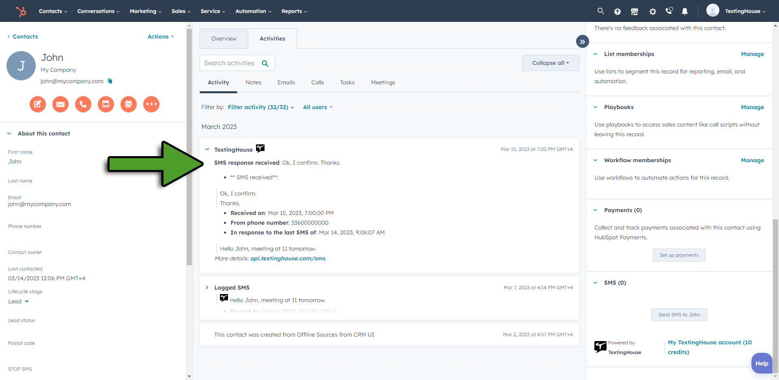
Task: Go back to Contacts list link
Action: [23, 36]
